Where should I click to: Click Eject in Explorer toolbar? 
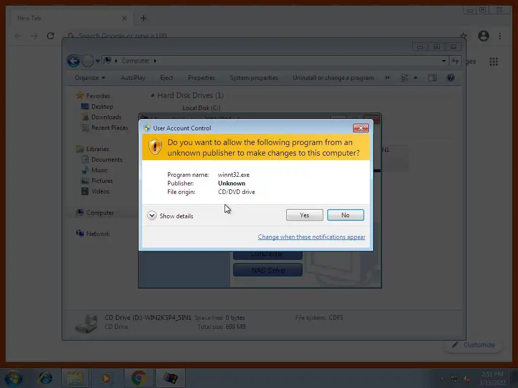pos(166,78)
